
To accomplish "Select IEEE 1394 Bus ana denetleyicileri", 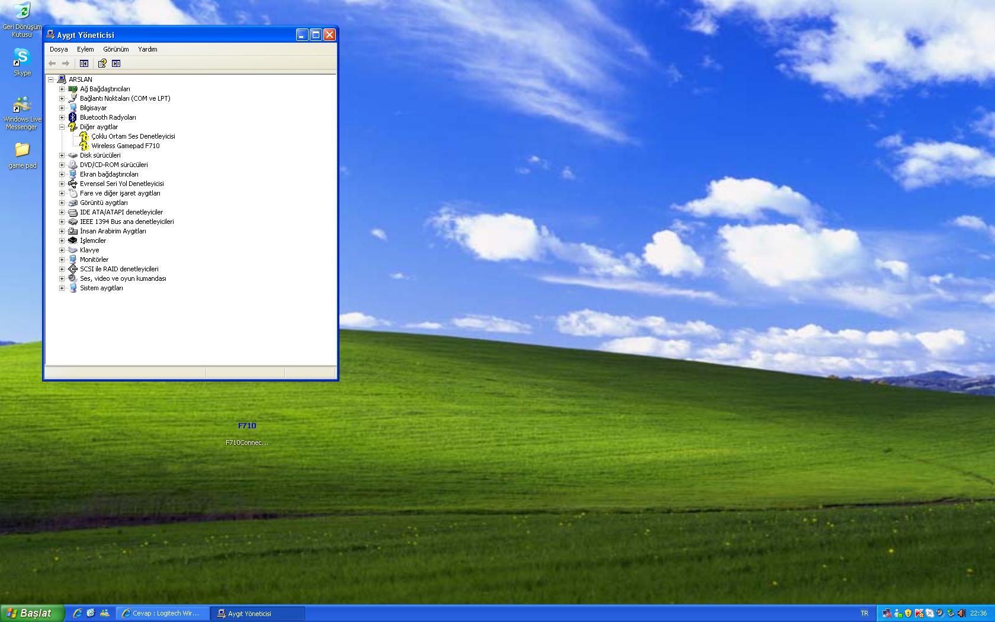I will point(127,222).
